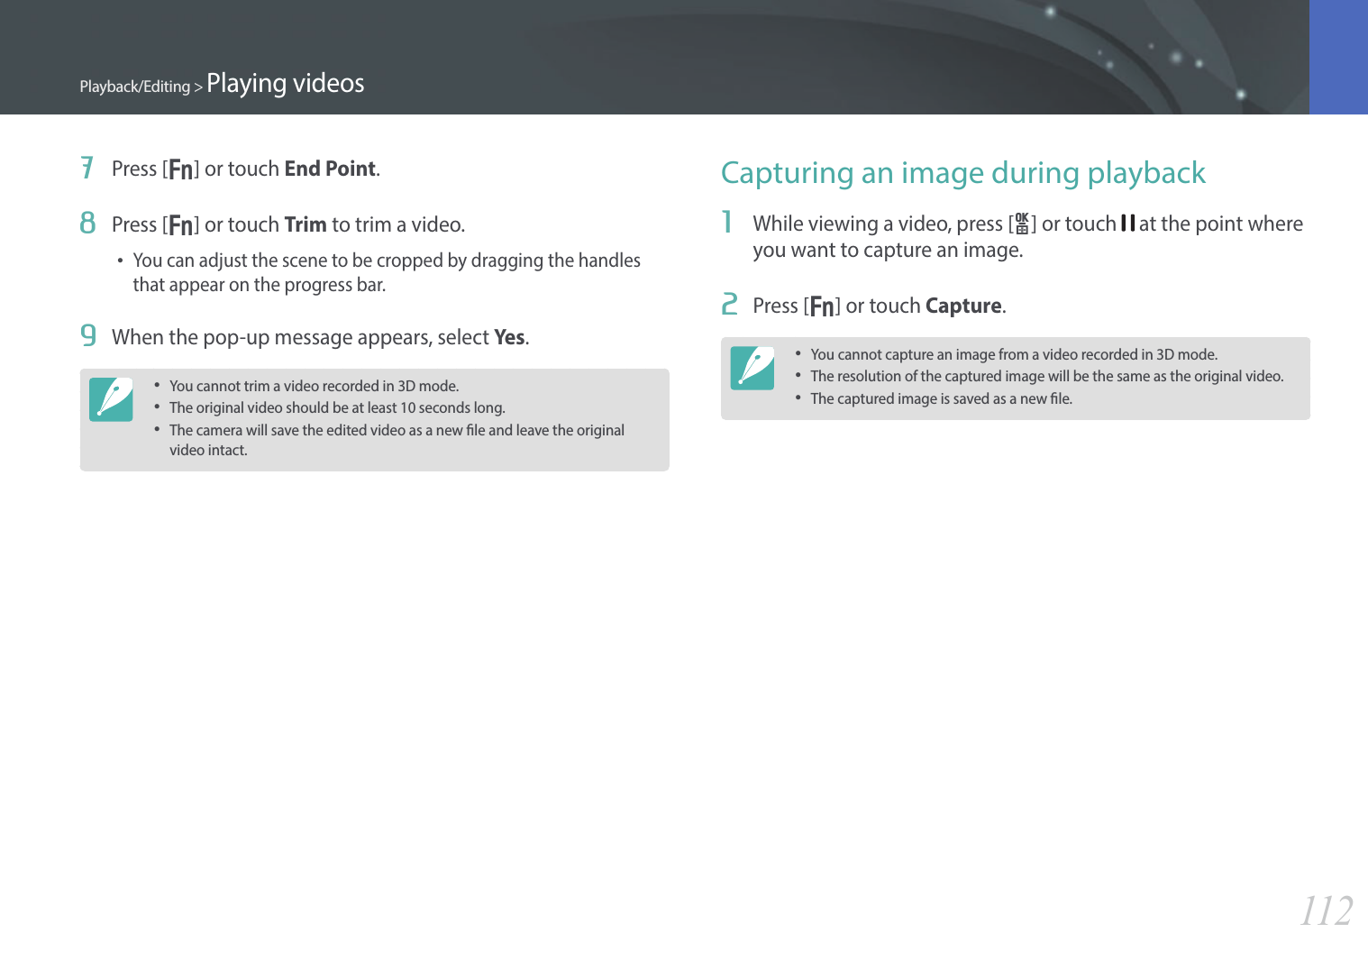Click the bold Capture word in step 2
Image resolution: width=1368 pixels, height=969 pixels.
click(963, 306)
